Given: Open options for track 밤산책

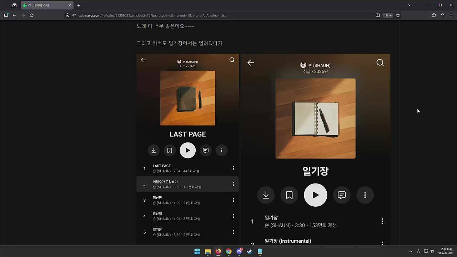Looking at the screenshot, I should (233, 216).
